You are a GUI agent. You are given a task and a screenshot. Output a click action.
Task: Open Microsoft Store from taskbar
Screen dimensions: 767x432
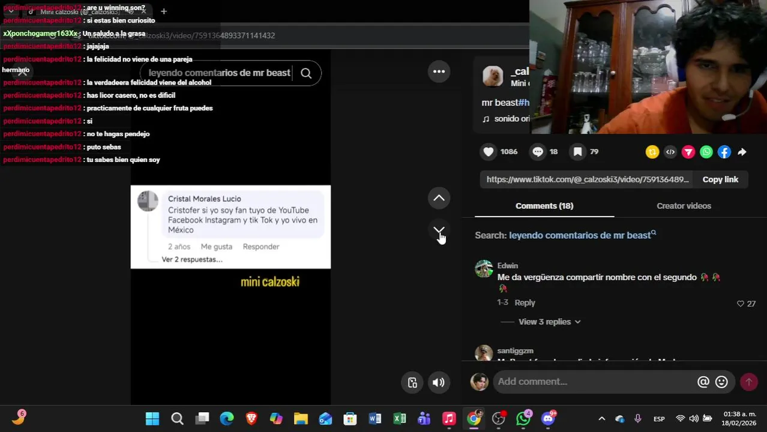point(350,419)
